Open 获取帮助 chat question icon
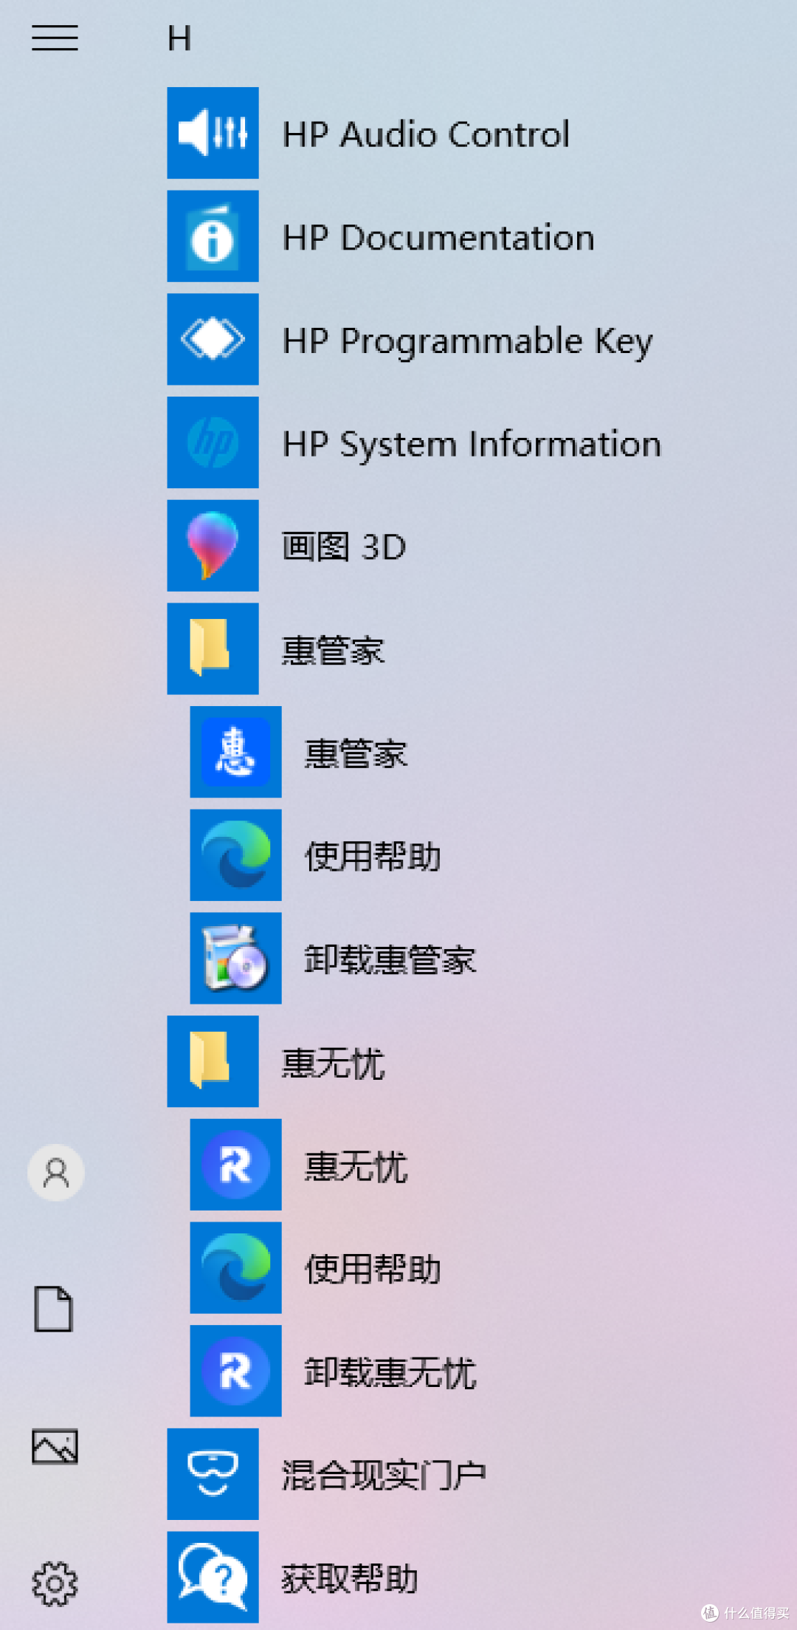This screenshot has height=1630, width=797. pyautogui.click(x=213, y=1578)
